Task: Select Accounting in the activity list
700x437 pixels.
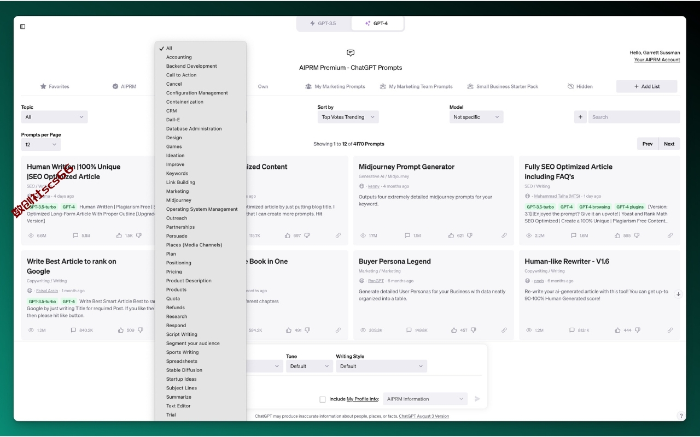Action: 201,57
